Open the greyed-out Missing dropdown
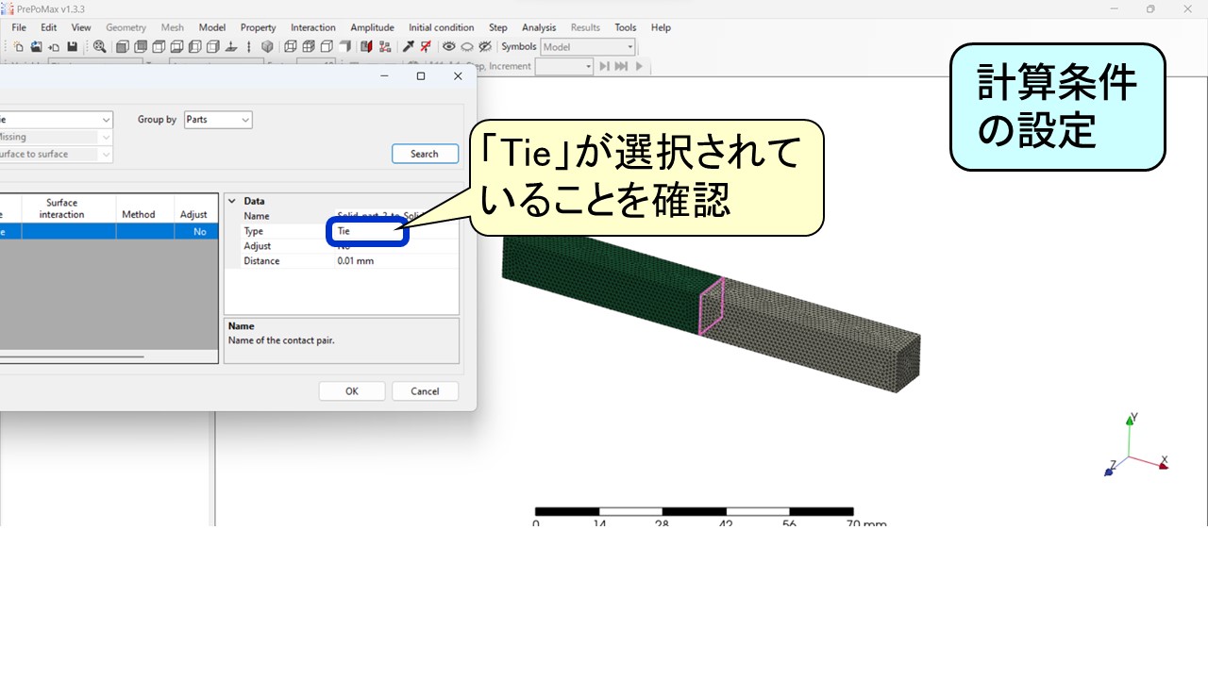 (x=55, y=137)
